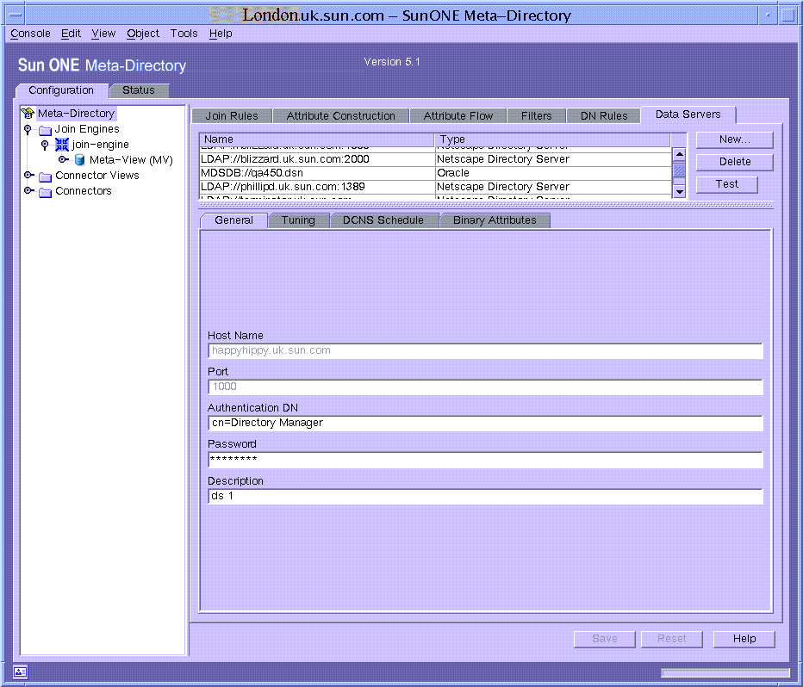The width and height of the screenshot is (803, 687).
Task: Select the LDAP://blizzard.uk.sun.com:2000 row
Action: pos(435,159)
